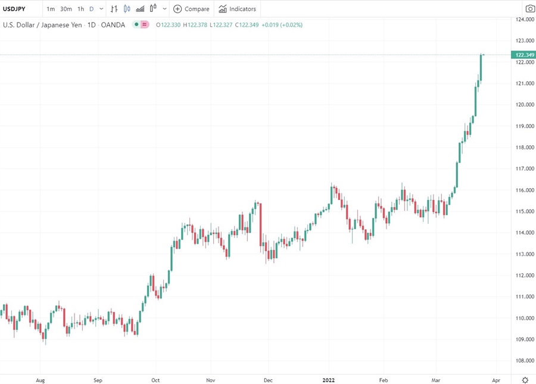
Task: Select the D daily interval
Action: [x=91, y=9]
